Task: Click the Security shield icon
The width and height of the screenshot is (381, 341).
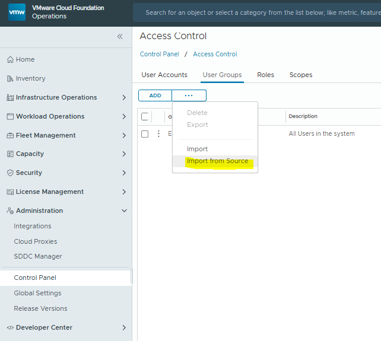Action: 10,173
